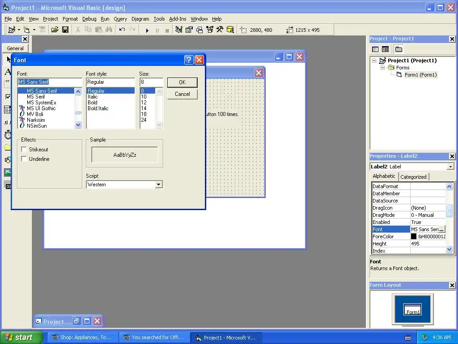Select the Image tool in the toolbox
The width and height of the screenshot is (458, 344).
(x=8, y=172)
